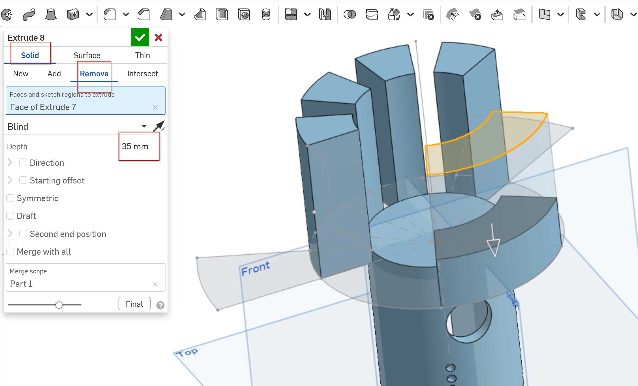Expand the Direction expander option
638x386 pixels.
point(10,162)
